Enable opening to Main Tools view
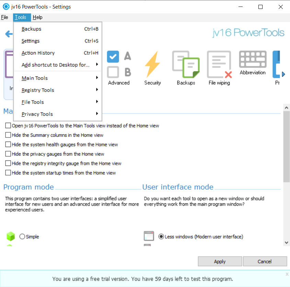 [8, 125]
